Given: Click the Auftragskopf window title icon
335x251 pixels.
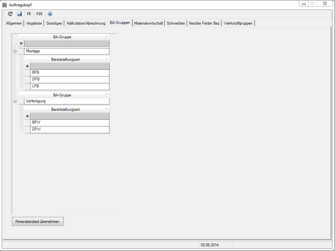Looking at the screenshot, I should [5, 4].
